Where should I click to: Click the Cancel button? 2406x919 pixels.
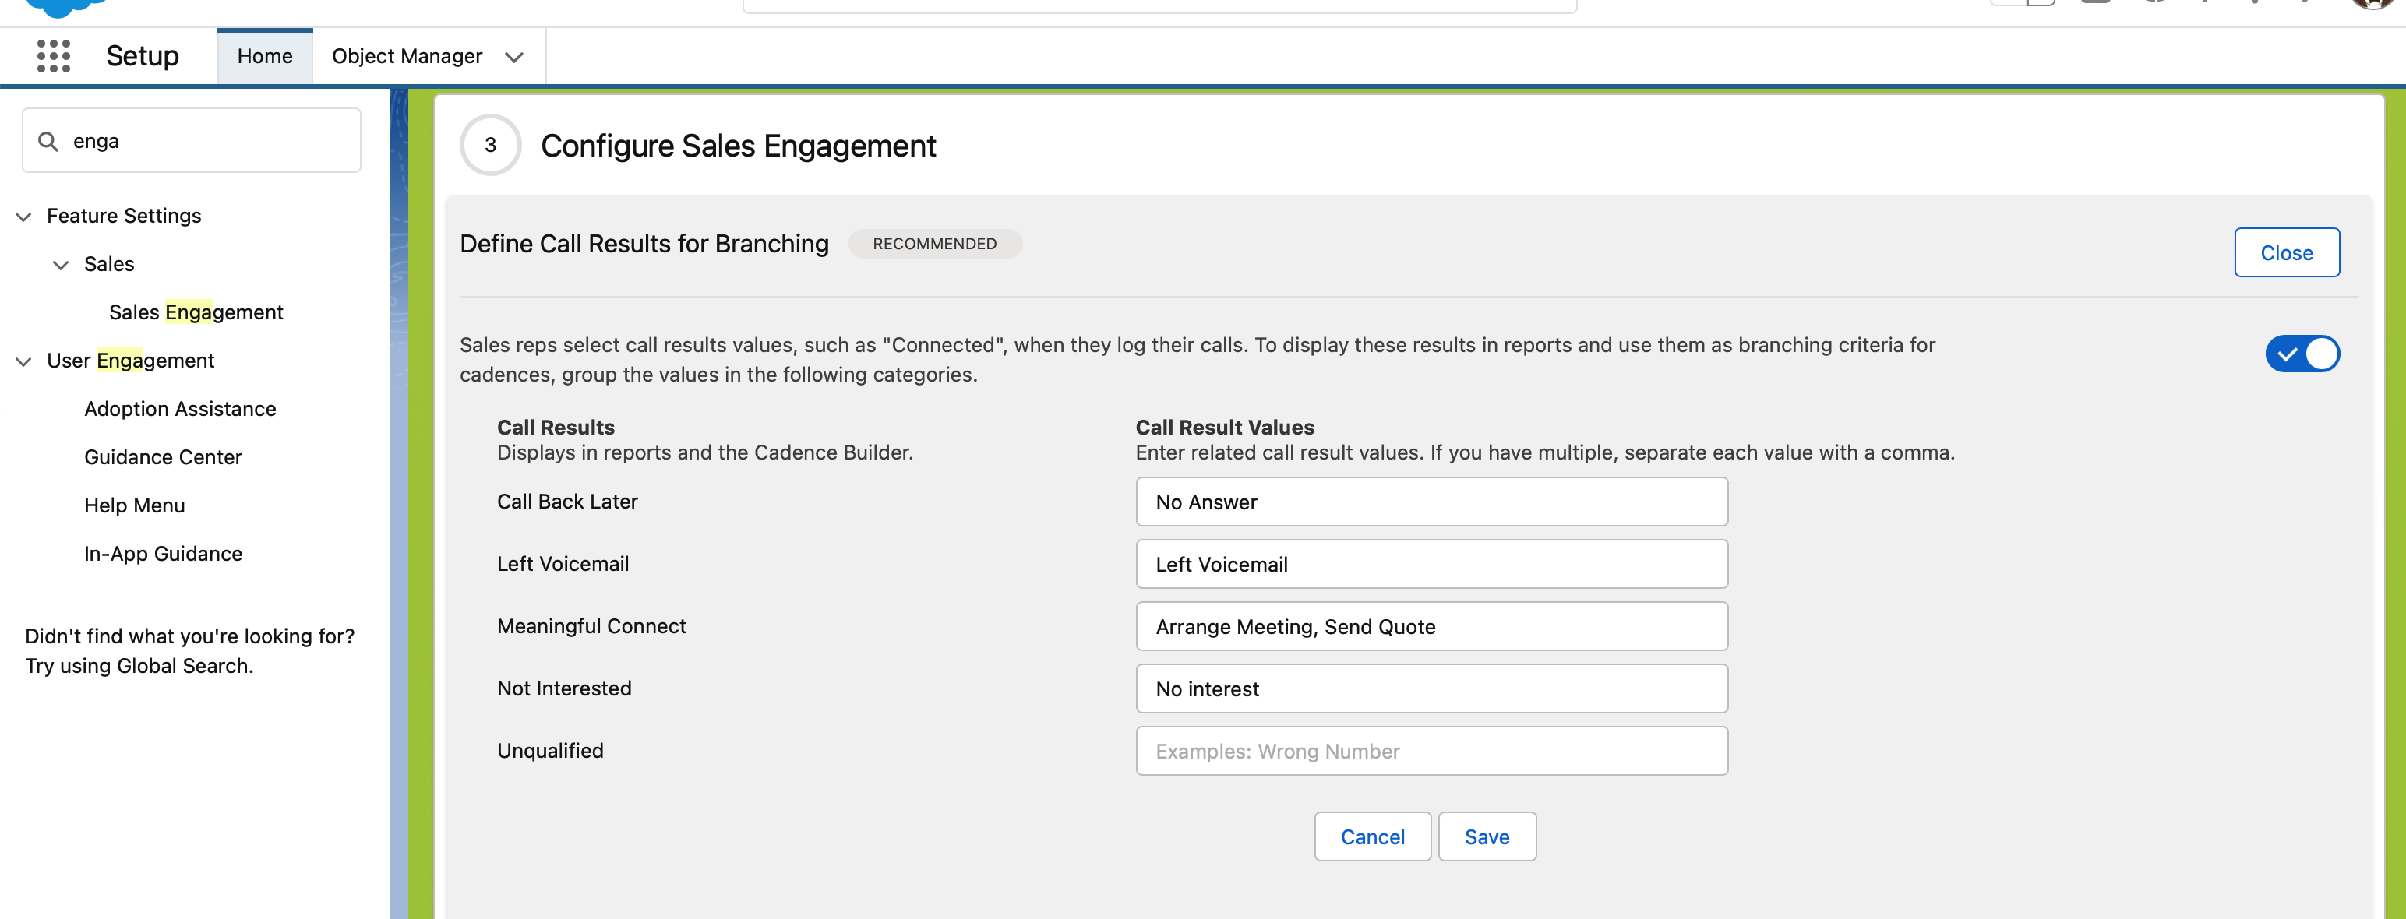pos(1372,836)
